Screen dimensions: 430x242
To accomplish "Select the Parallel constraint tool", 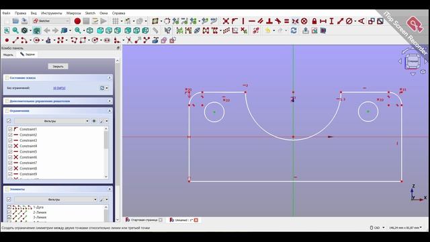I will coord(261,21).
